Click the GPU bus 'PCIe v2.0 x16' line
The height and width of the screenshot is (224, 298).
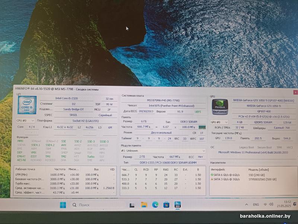(x=264, y=116)
